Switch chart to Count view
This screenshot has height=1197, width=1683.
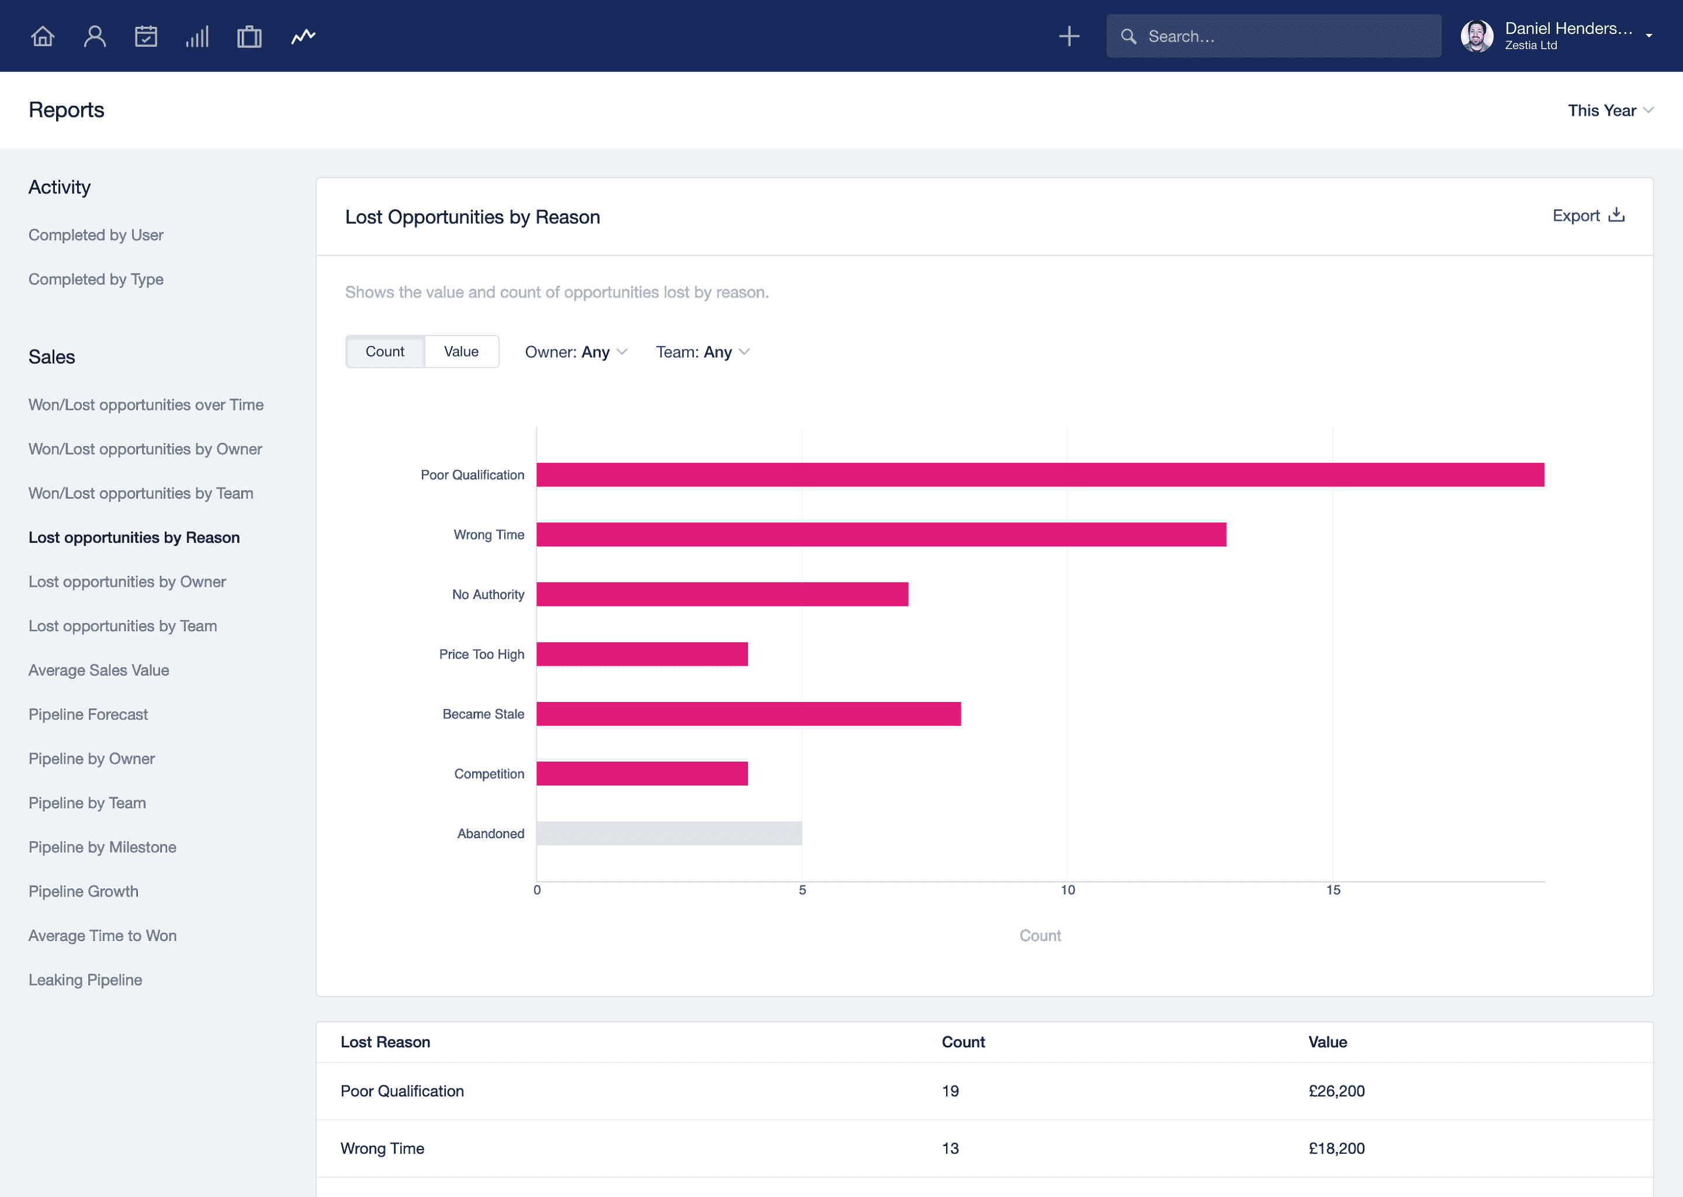click(x=385, y=352)
